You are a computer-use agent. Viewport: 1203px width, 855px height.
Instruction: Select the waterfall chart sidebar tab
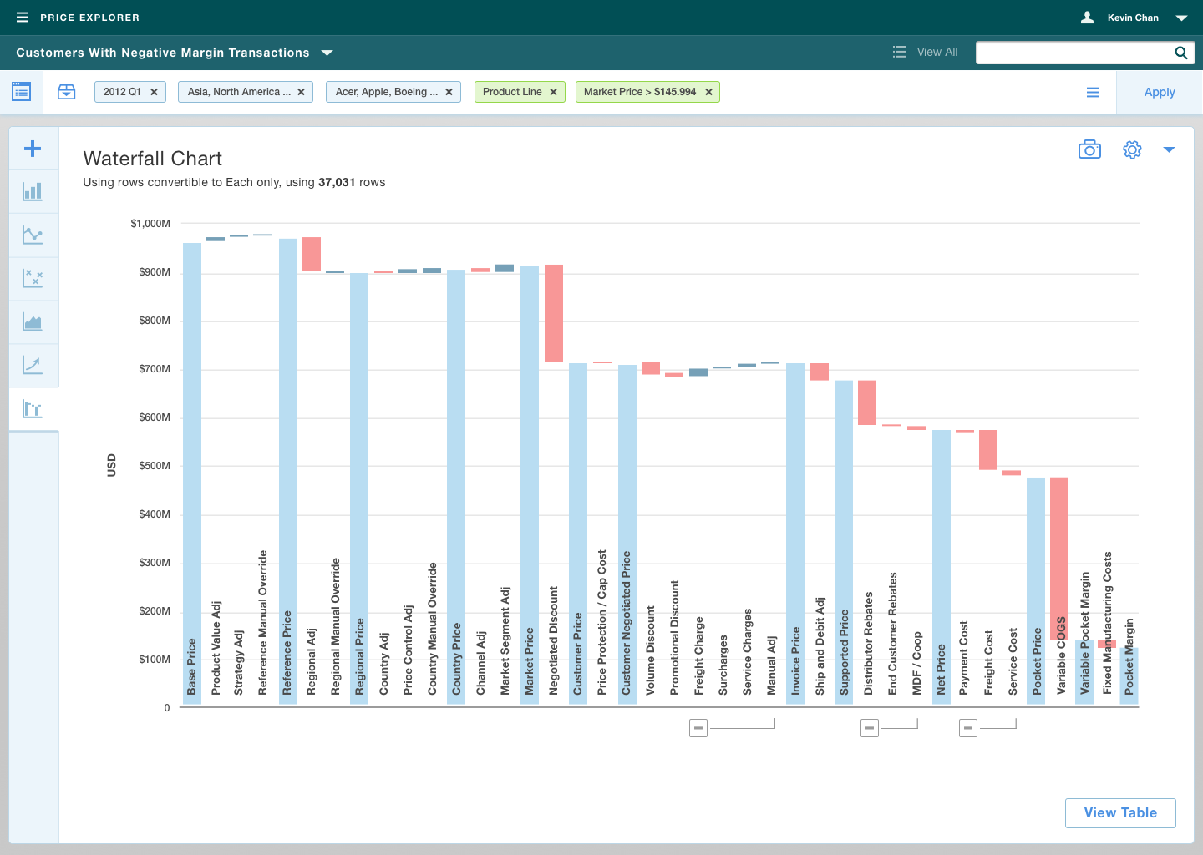33,409
